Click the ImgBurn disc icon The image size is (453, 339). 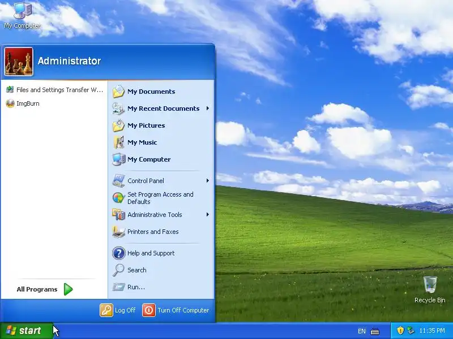click(10, 103)
